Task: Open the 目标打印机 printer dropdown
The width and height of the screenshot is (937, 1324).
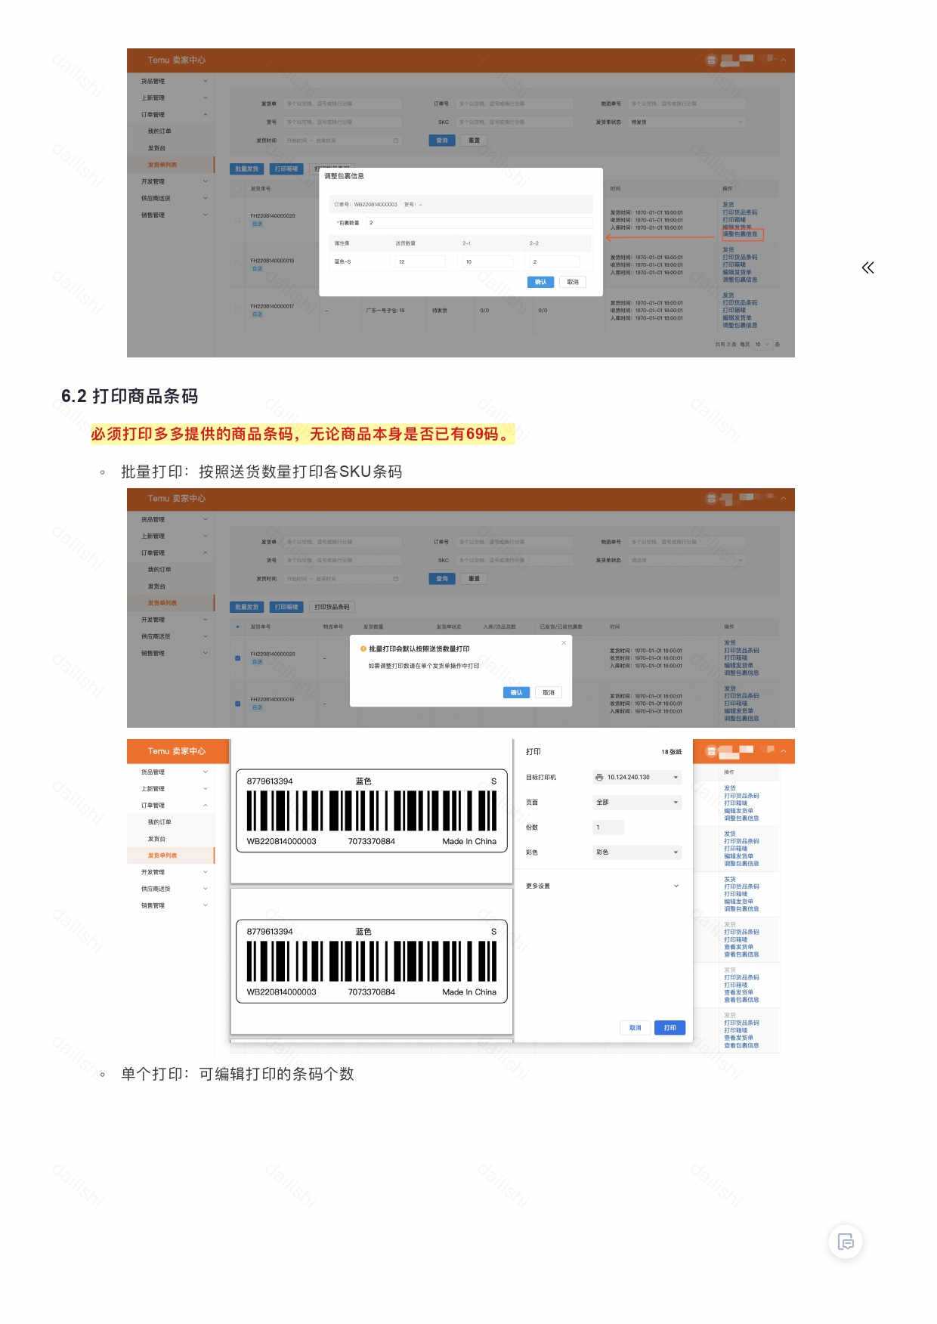Action: (x=637, y=777)
